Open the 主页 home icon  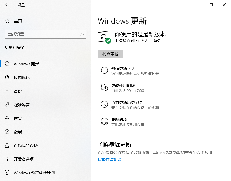(x=7, y=21)
